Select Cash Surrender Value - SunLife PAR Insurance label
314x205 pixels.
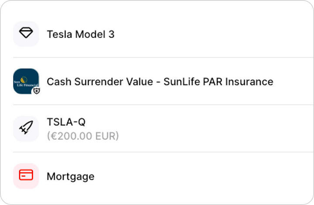[160, 81]
